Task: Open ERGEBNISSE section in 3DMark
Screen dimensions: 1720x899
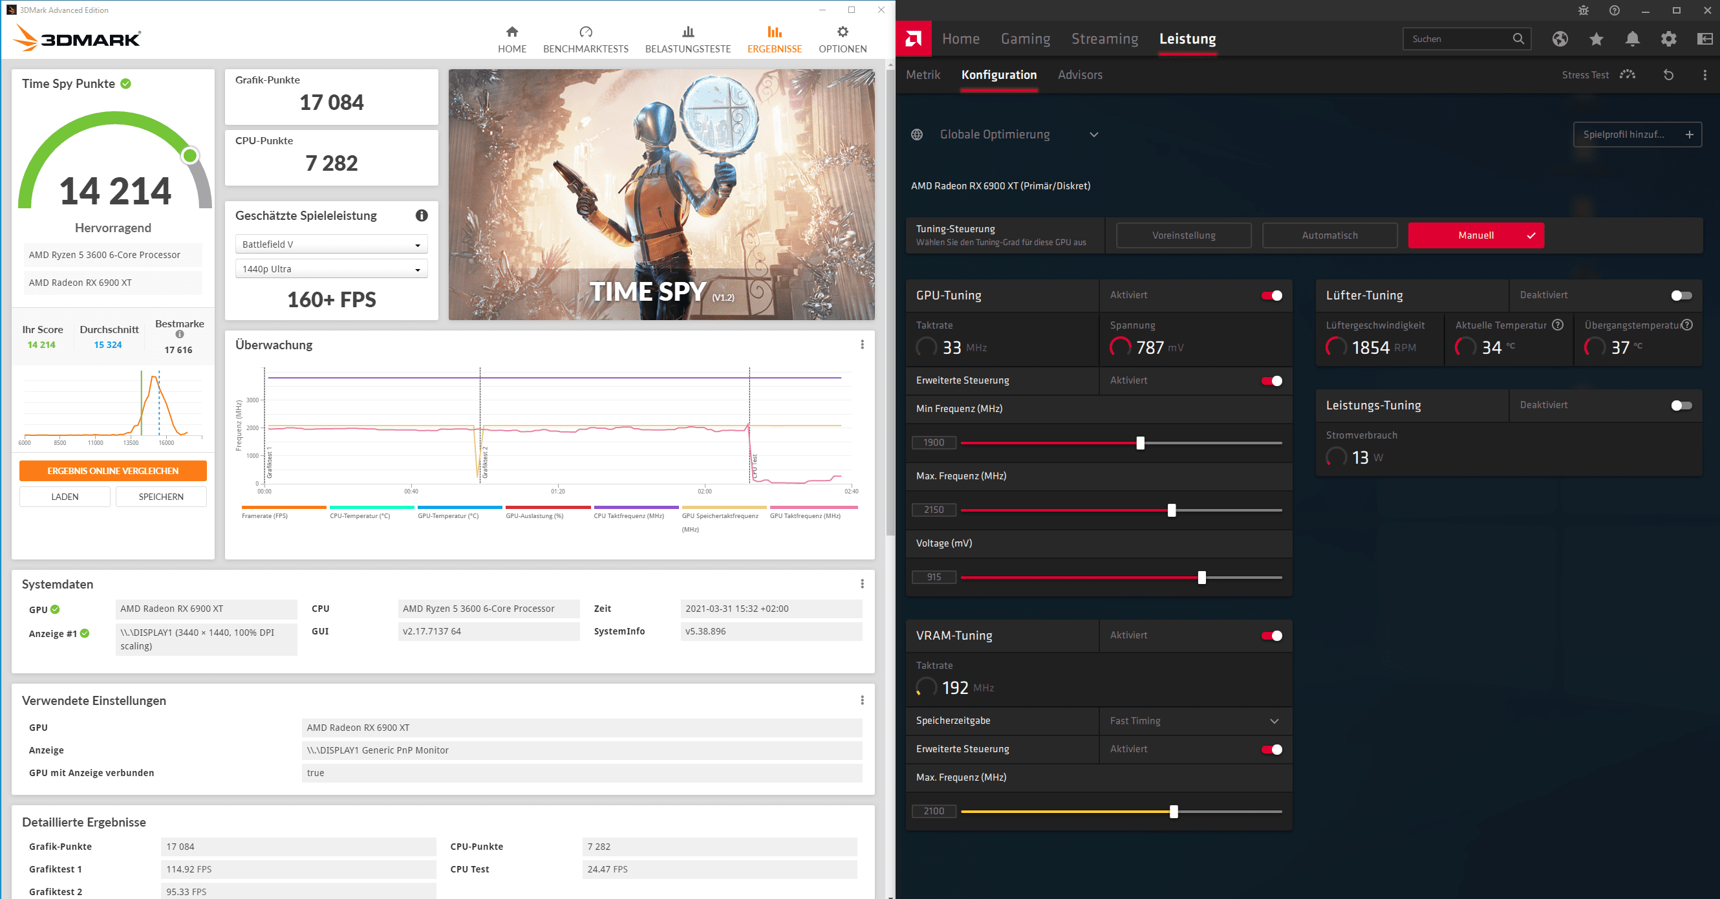Action: [775, 39]
